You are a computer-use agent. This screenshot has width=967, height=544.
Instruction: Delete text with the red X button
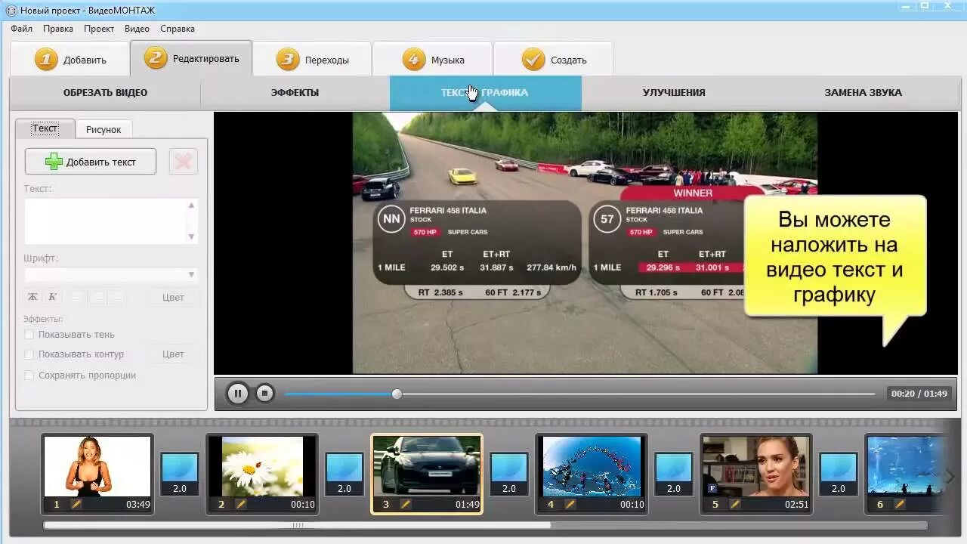[x=184, y=162]
